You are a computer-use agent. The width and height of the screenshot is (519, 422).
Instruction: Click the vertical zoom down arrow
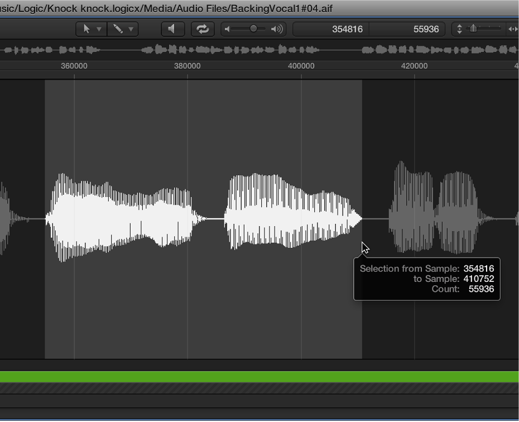point(459,32)
